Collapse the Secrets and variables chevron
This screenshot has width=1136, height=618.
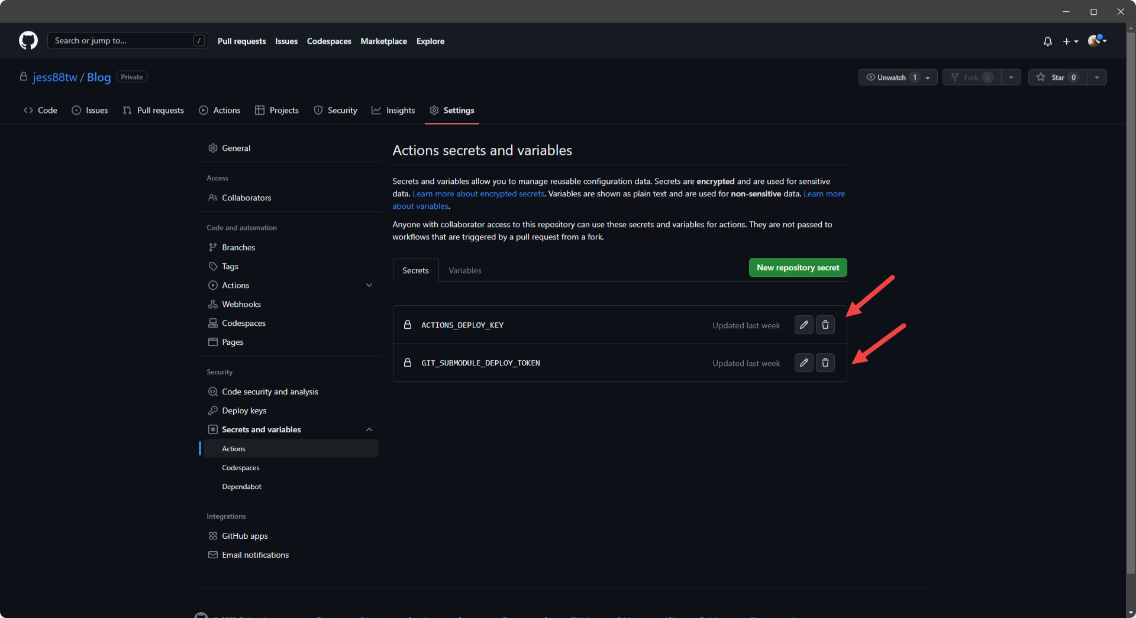coord(369,430)
